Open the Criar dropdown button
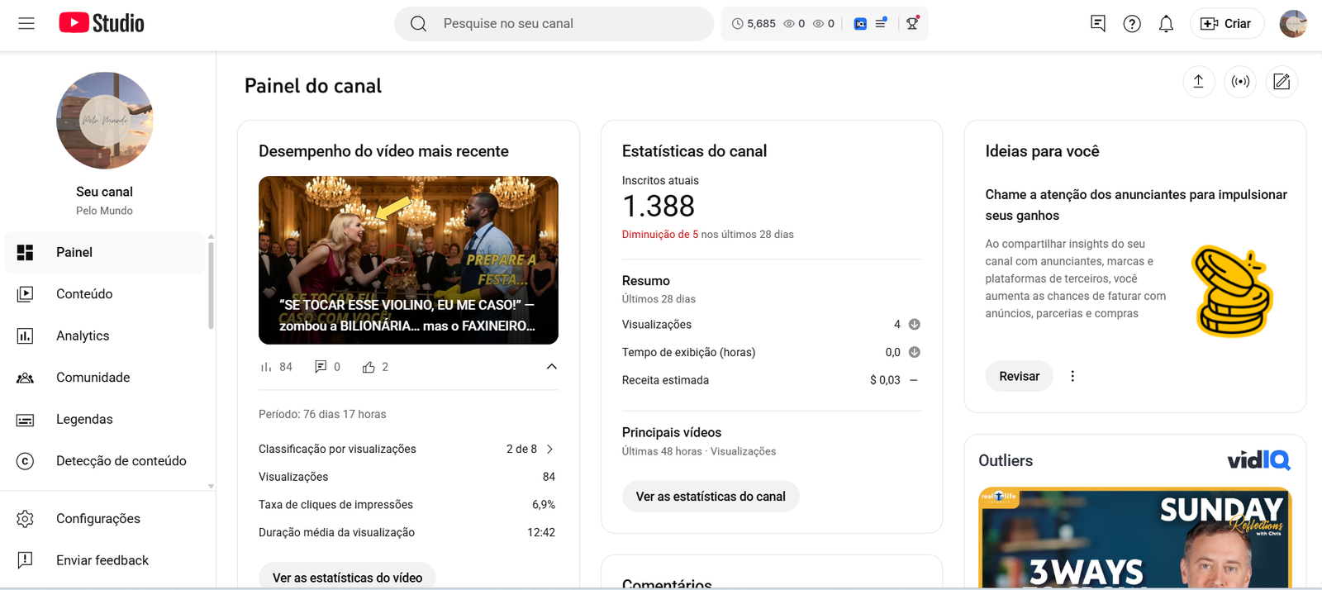The image size is (1322, 590). click(x=1226, y=24)
